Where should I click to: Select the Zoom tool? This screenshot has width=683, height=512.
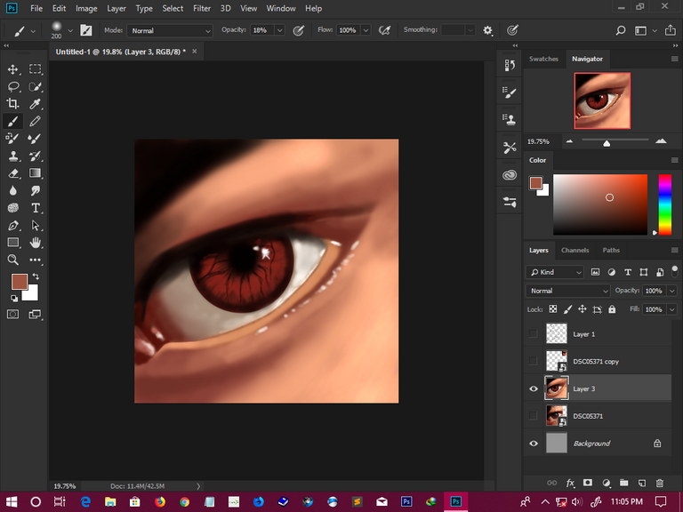point(13,260)
